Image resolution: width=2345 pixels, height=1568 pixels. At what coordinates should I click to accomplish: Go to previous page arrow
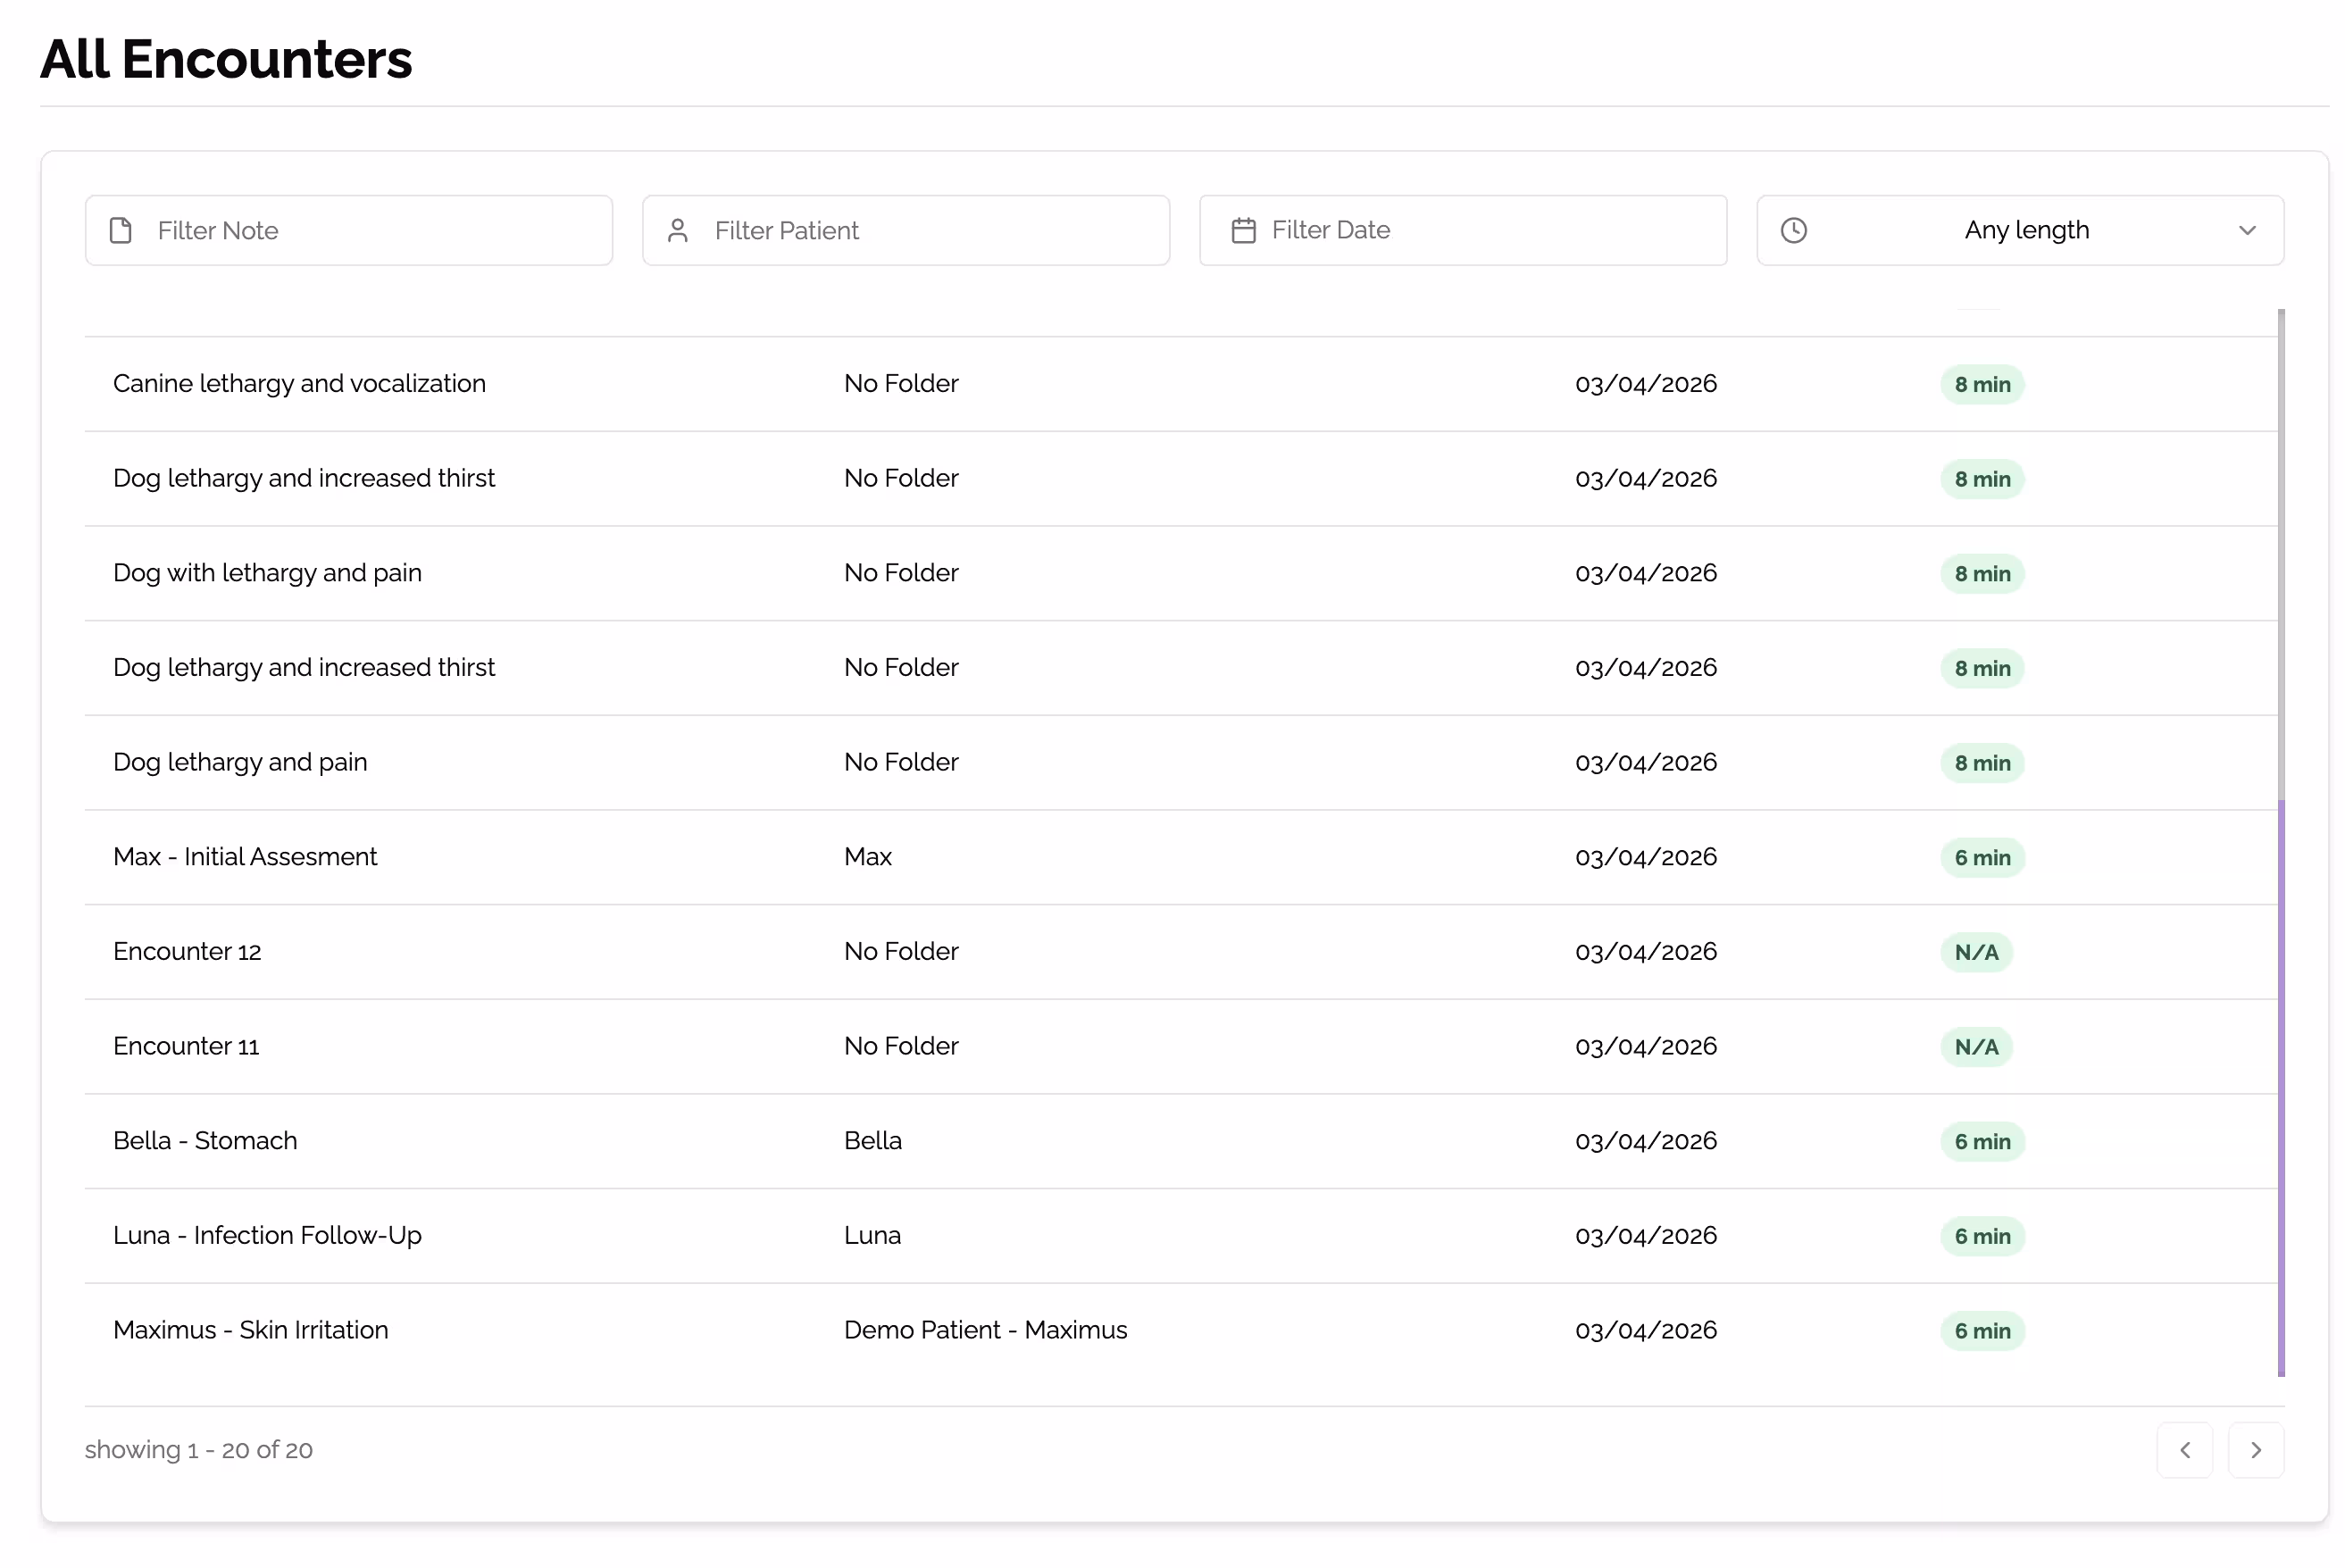tap(2183, 1449)
